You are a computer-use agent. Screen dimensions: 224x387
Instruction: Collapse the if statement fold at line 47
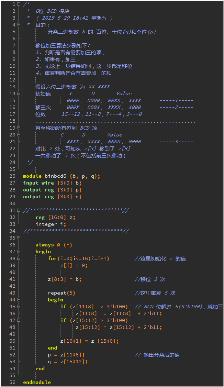pos(19,320)
